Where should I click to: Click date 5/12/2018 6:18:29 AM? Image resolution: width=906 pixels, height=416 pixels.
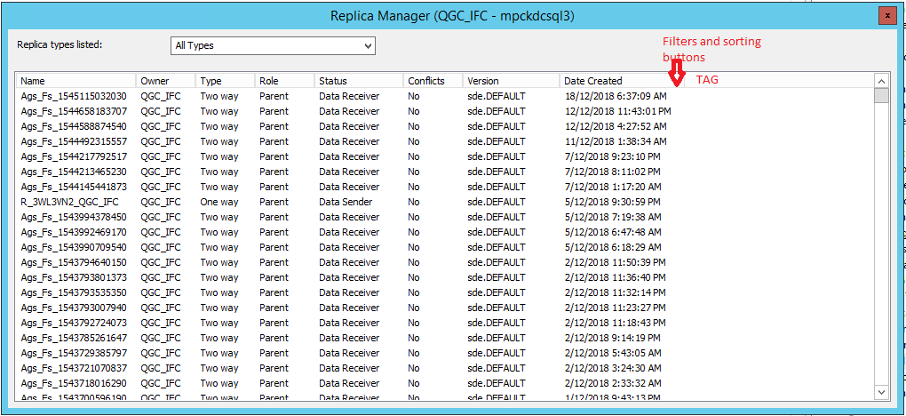(613, 247)
